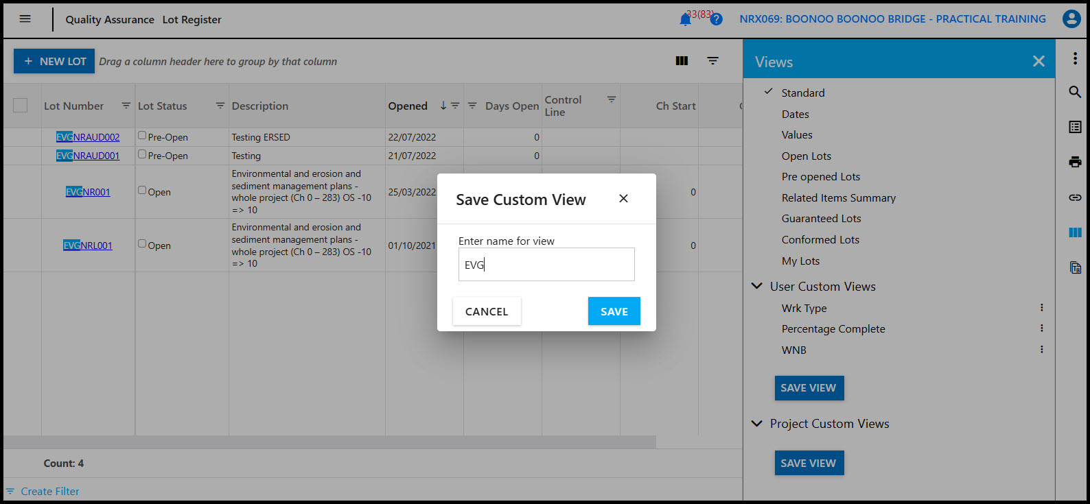Cancel the Save Custom View dialog

point(487,311)
